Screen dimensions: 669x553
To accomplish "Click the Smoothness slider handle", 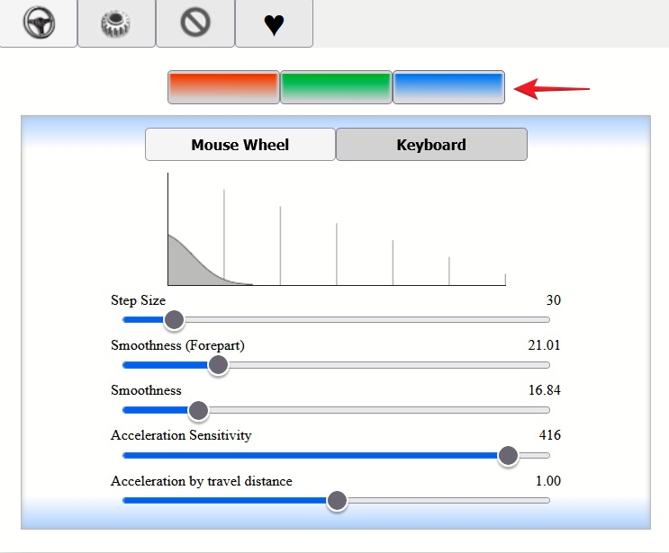I will pos(198,410).
